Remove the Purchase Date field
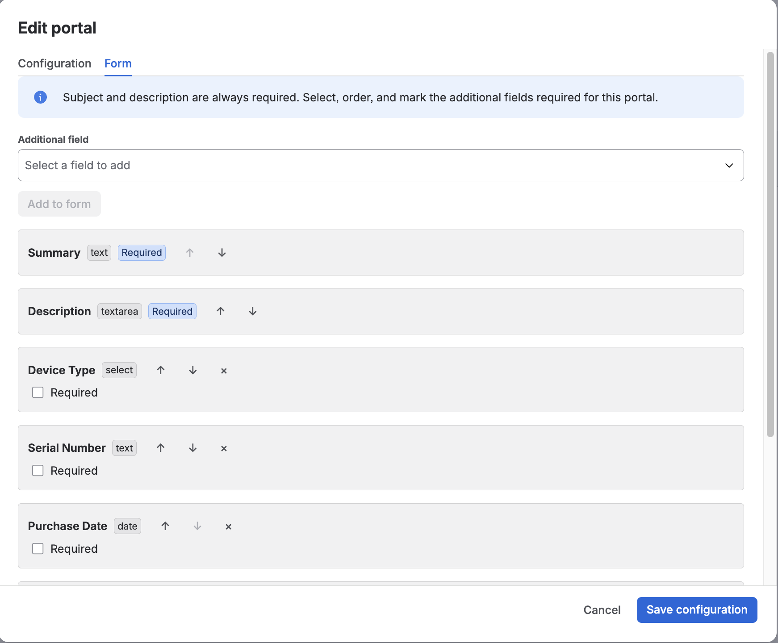The height and width of the screenshot is (643, 778). click(229, 526)
